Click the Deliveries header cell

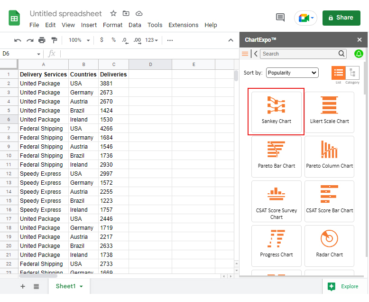[x=113, y=75]
